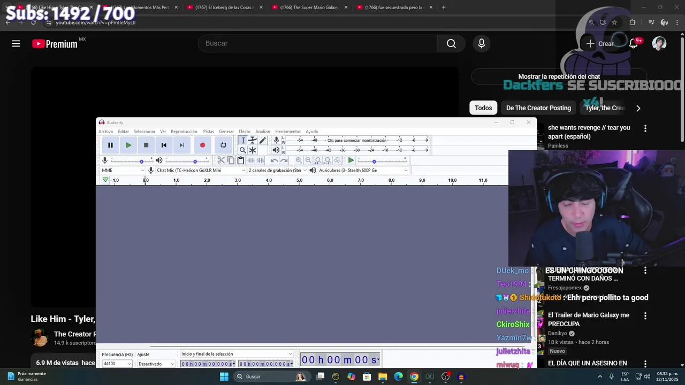
Task: Open the YouTube hamburger guide menu
Action: [x=16, y=44]
